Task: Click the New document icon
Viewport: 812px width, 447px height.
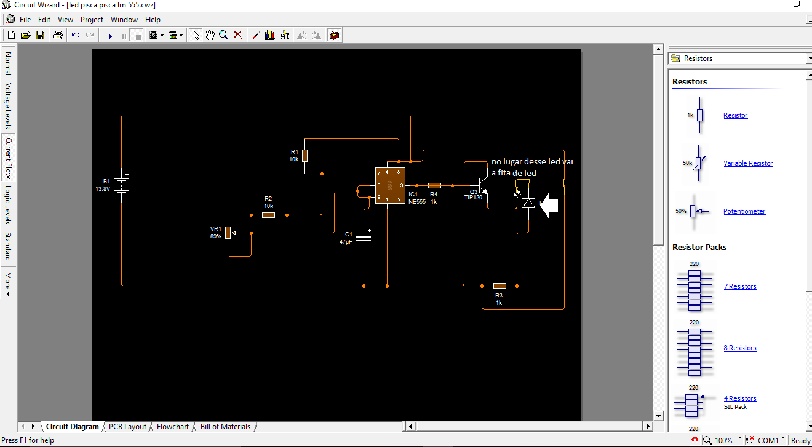Action: coord(11,35)
